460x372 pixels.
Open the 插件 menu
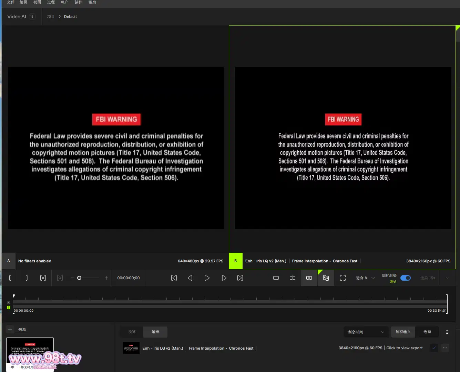tap(79, 2)
